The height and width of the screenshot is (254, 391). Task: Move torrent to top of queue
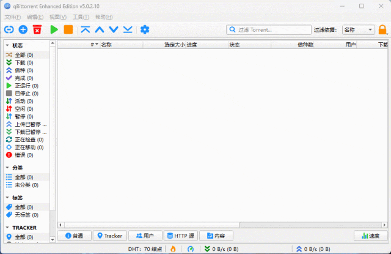[x=86, y=30]
